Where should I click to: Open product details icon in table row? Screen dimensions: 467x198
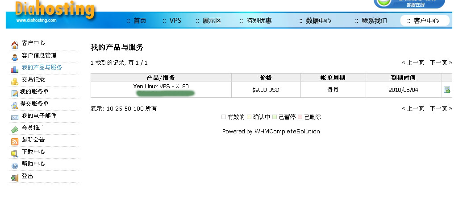447,90
